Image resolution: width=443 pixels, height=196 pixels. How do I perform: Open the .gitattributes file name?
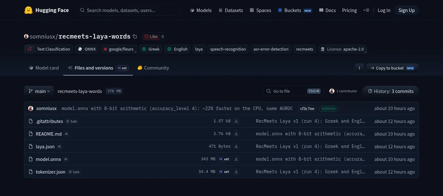49,121
